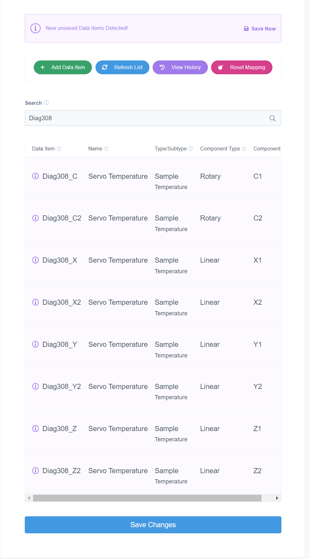Viewport: 310px width, 559px height.
Task: Save Changes at the bottom
Action: pos(153,525)
